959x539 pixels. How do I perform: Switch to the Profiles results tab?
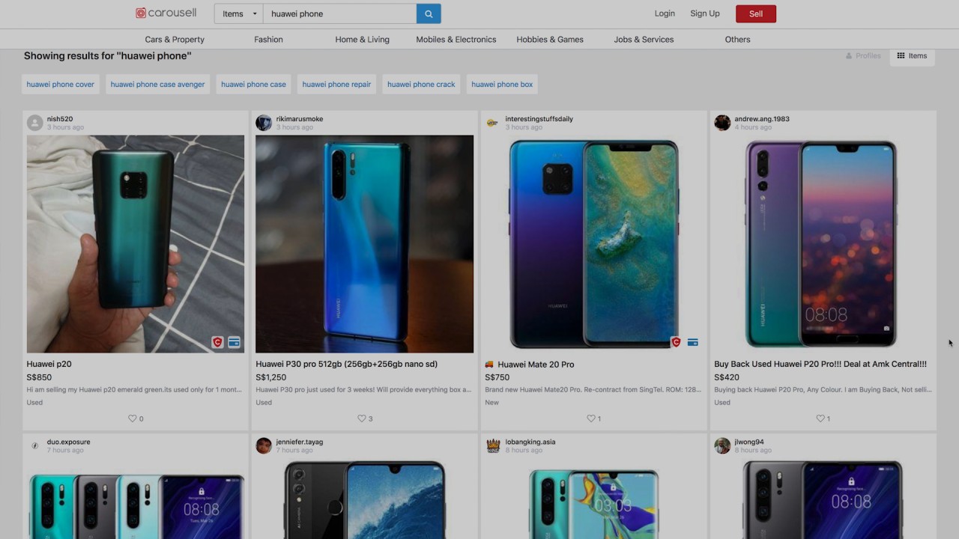(863, 55)
